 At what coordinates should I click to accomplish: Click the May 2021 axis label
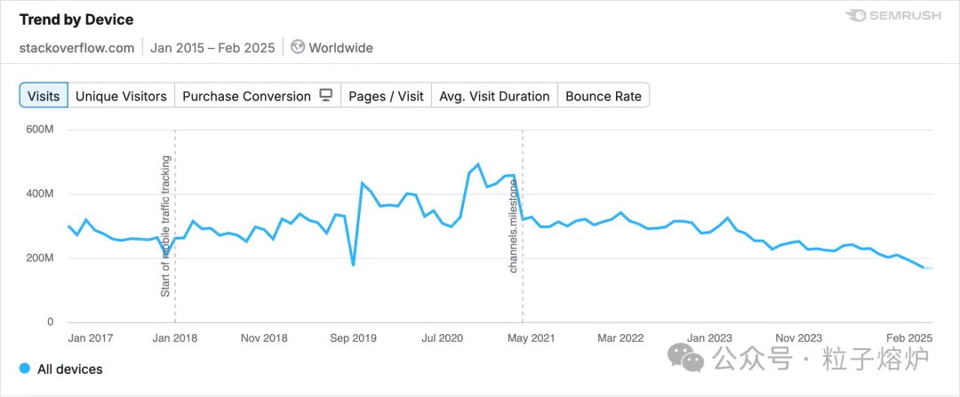point(530,337)
